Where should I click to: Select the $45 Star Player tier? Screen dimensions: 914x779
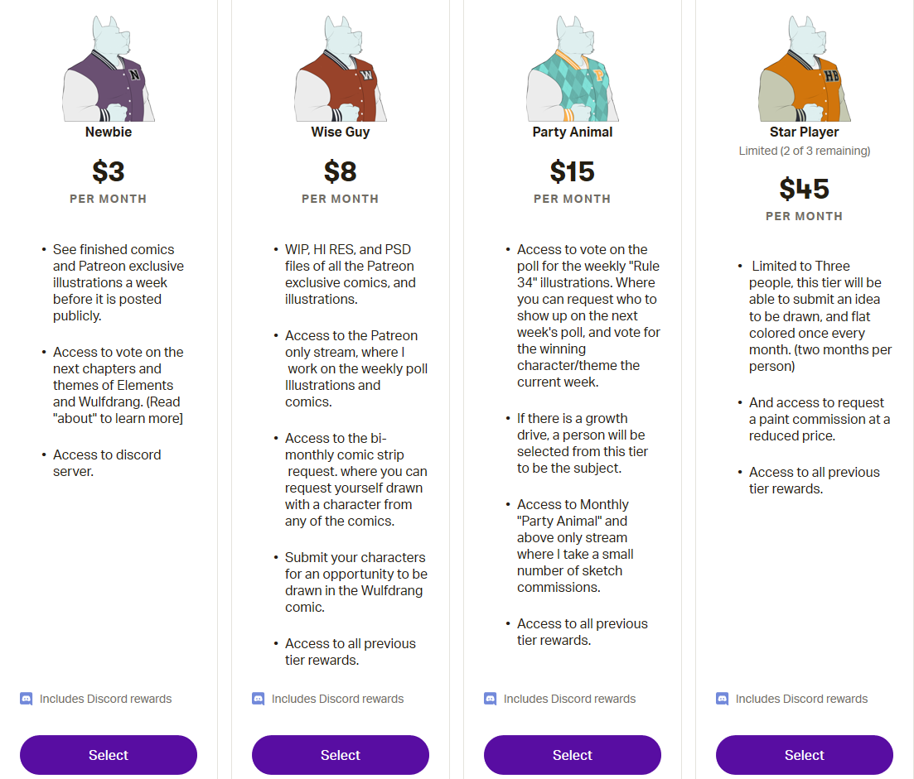[805, 755]
